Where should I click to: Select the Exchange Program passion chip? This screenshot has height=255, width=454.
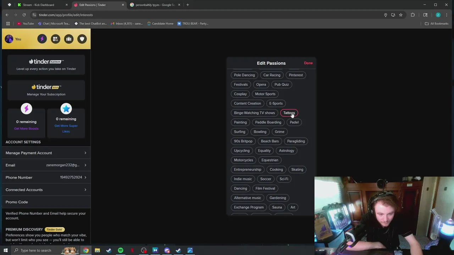[x=249, y=207]
